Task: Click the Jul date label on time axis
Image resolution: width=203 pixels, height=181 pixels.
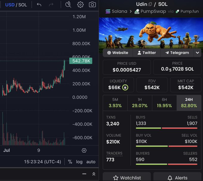Action: click(7, 150)
